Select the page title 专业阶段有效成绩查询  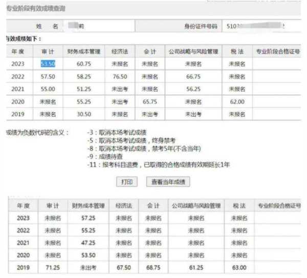[x=36, y=8]
